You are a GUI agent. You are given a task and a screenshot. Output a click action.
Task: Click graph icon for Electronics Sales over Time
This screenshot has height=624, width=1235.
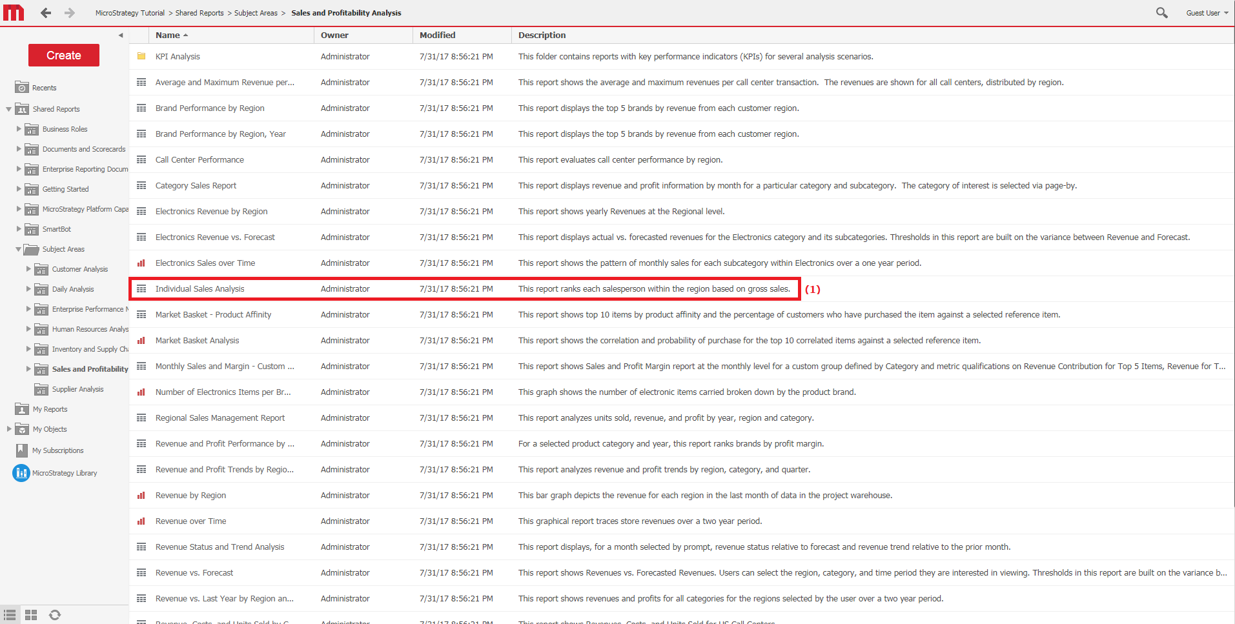click(141, 263)
